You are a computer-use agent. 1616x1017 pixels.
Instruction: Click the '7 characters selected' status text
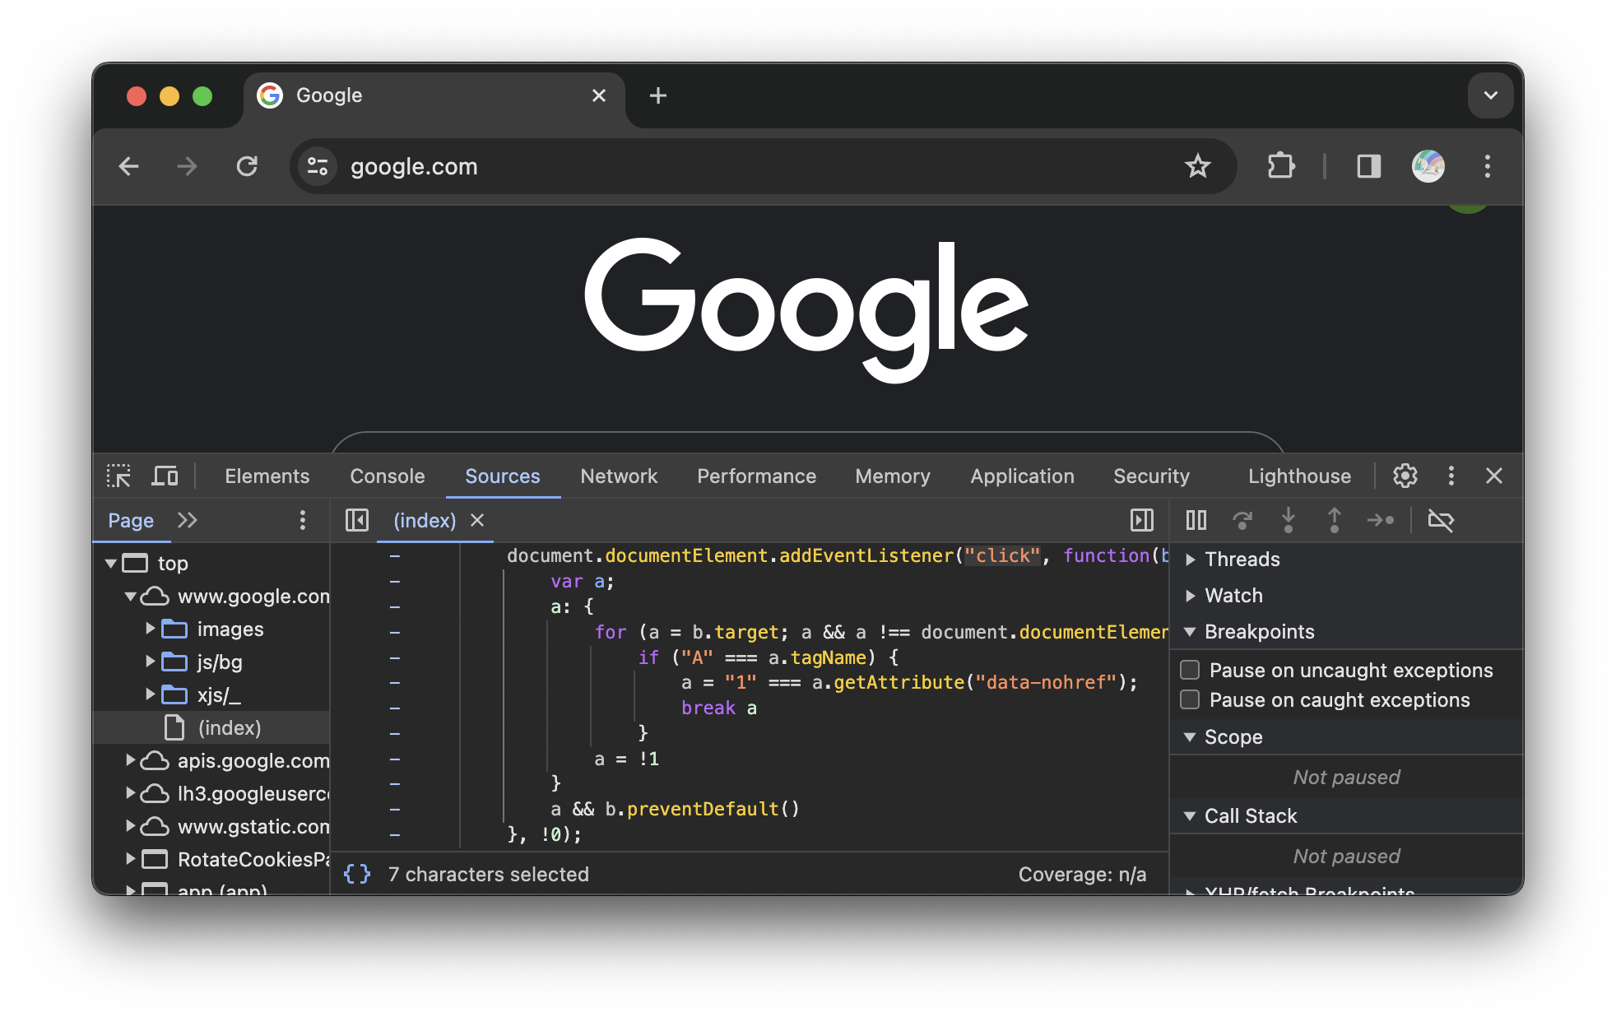[489, 874]
